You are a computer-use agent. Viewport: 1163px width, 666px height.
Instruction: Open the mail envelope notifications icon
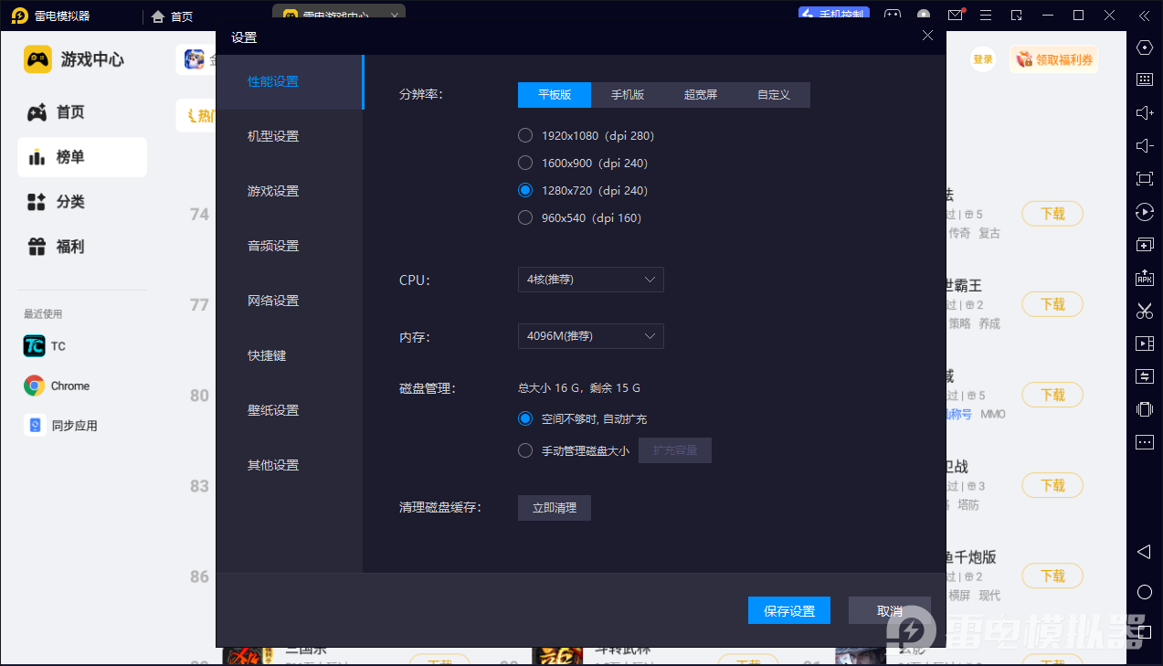pyautogui.click(x=956, y=15)
